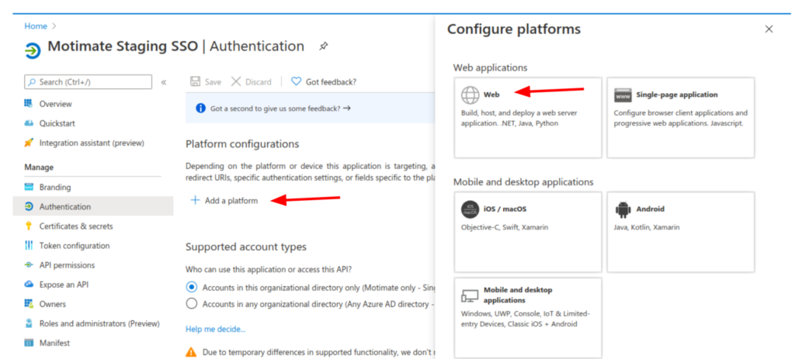Select Accounts in this organizational directory only
The height and width of the screenshot is (359, 795).
tap(192, 287)
